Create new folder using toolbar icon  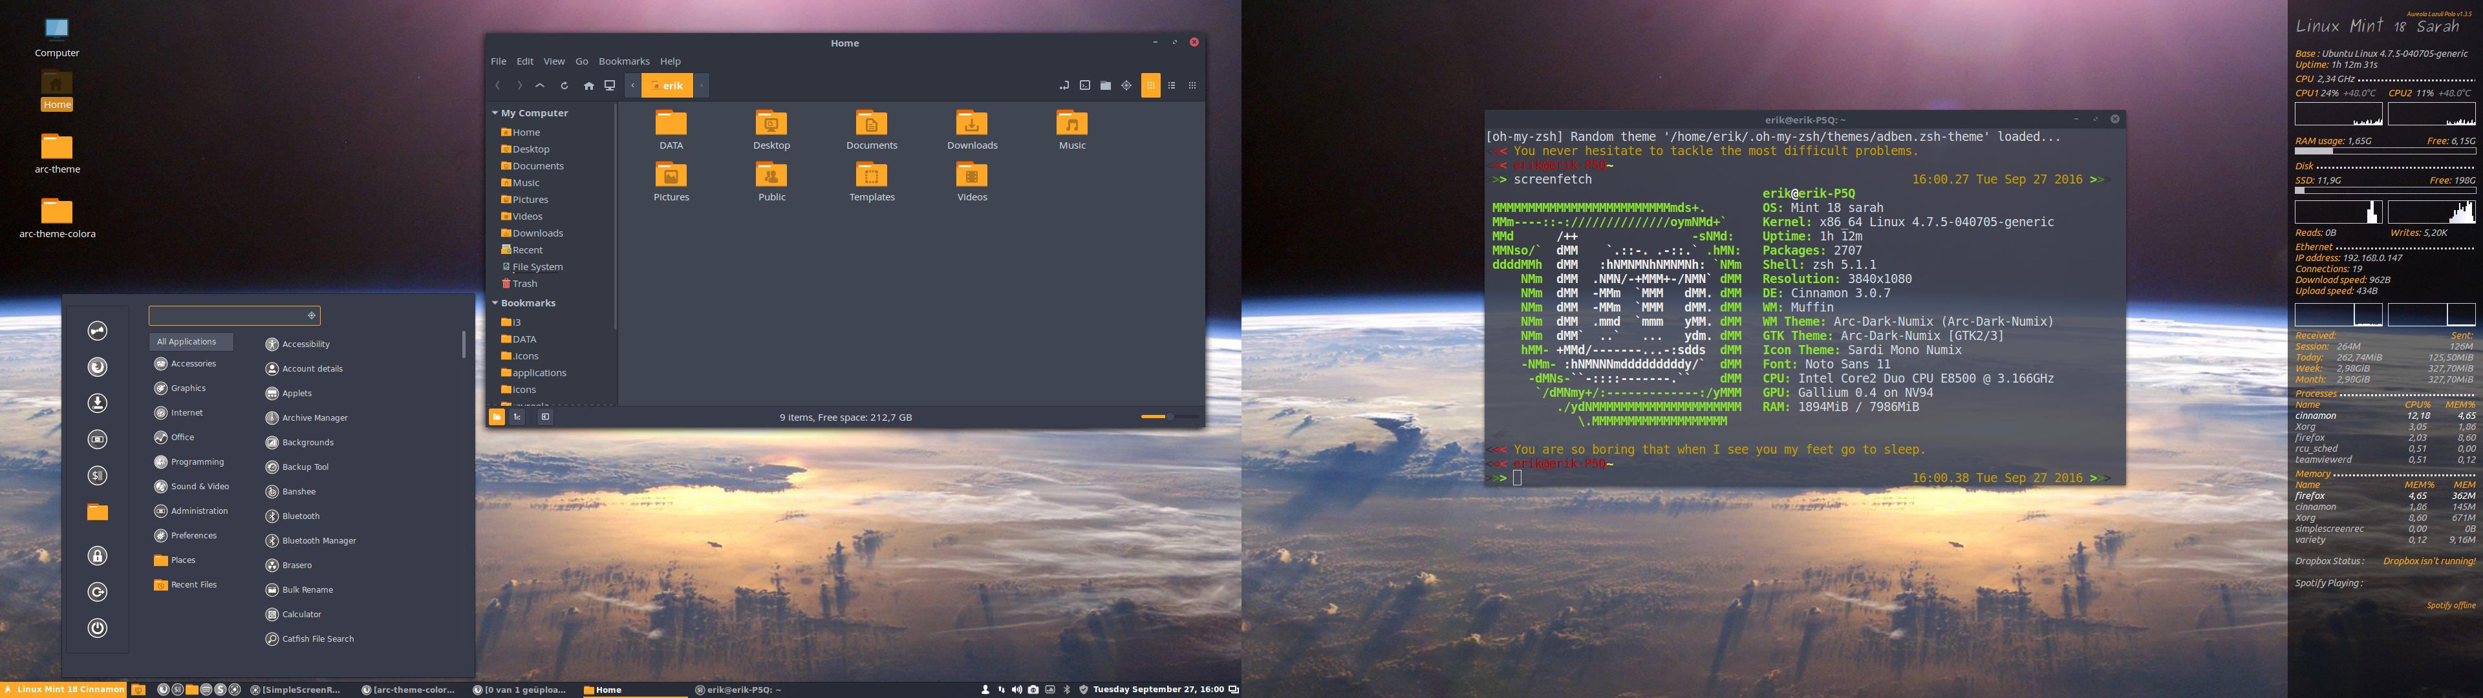click(x=1106, y=86)
